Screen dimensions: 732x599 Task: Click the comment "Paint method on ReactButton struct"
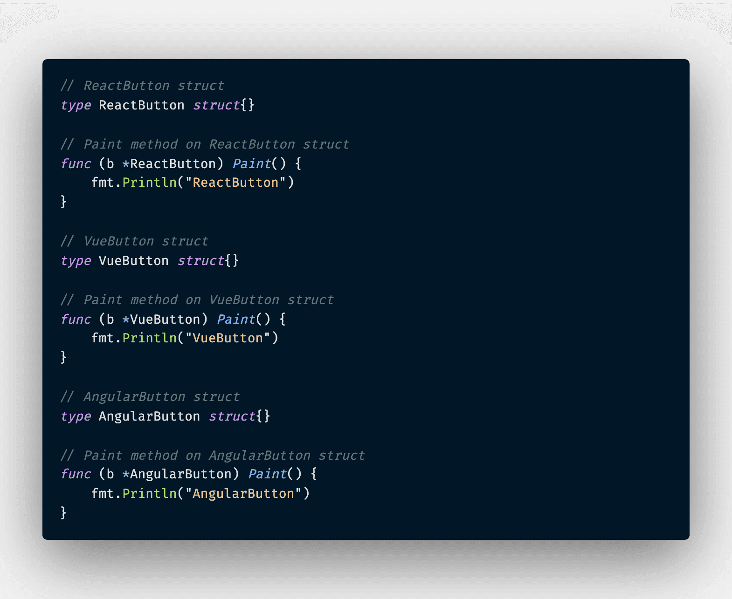217,144
